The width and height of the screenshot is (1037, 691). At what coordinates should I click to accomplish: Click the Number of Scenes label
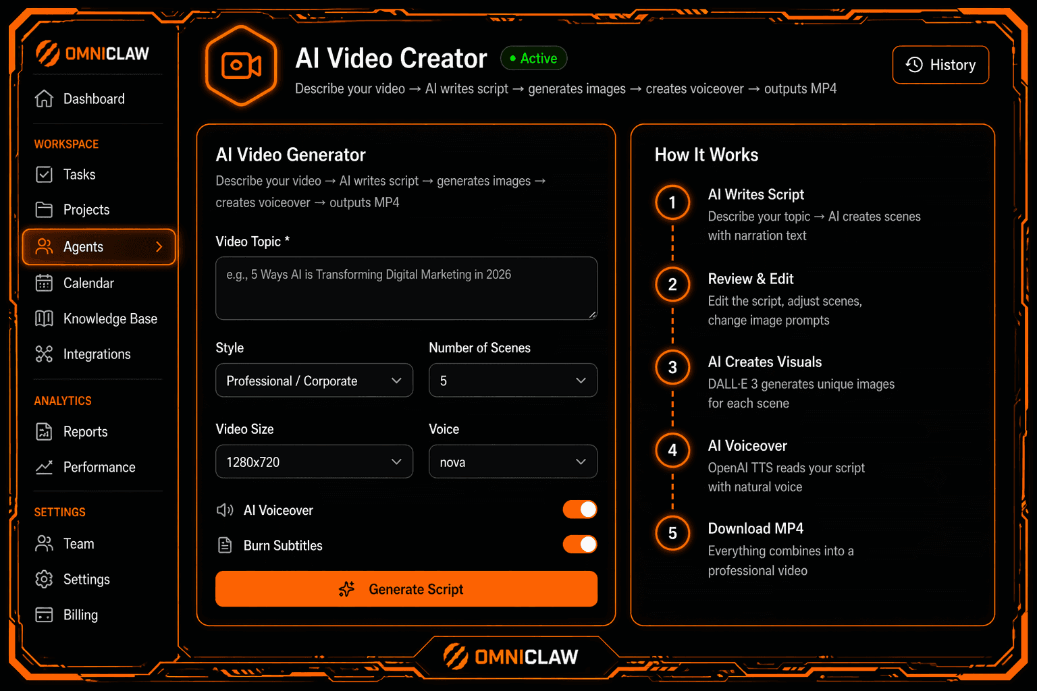point(479,348)
